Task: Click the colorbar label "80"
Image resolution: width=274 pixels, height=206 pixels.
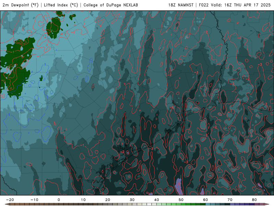Action: [254, 200]
